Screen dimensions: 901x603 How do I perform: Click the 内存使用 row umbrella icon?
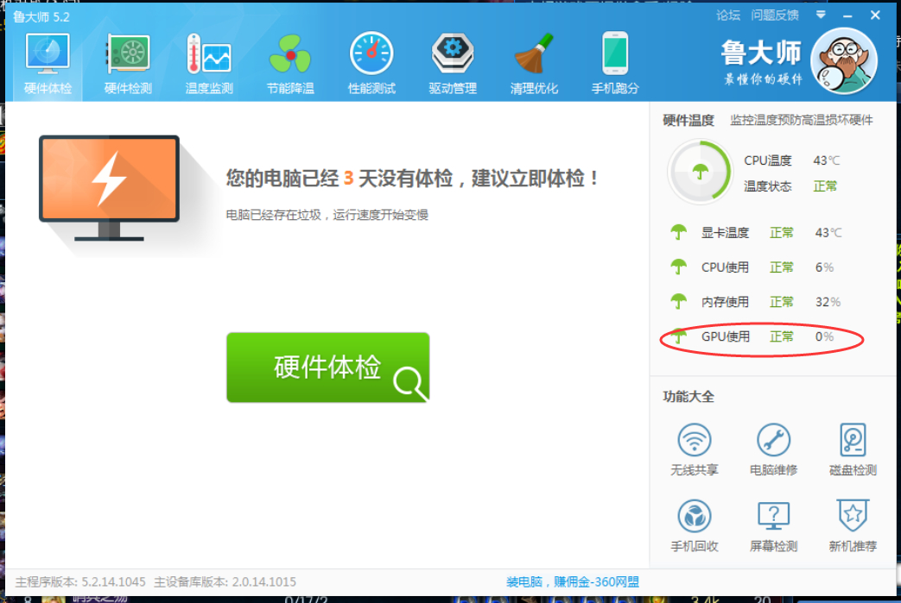(x=679, y=301)
